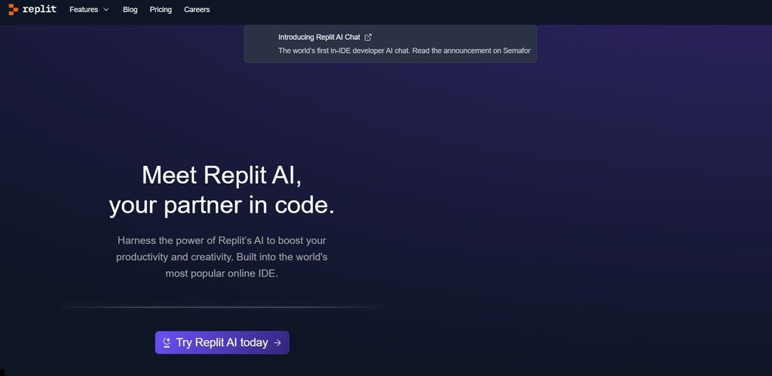Open the Pricing page

tap(161, 10)
